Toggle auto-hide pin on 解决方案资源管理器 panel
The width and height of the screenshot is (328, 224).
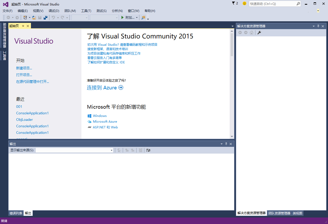coord(318,26)
